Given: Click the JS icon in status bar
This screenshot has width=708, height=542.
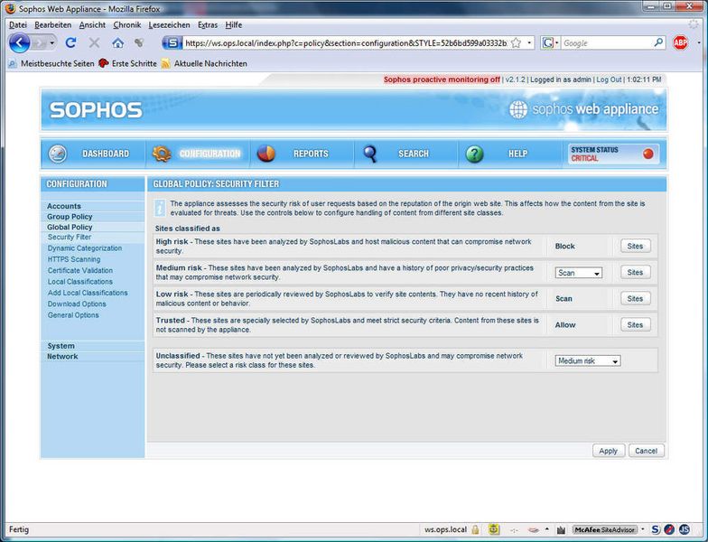Looking at the screenshot, I should (x=685, y=529).
